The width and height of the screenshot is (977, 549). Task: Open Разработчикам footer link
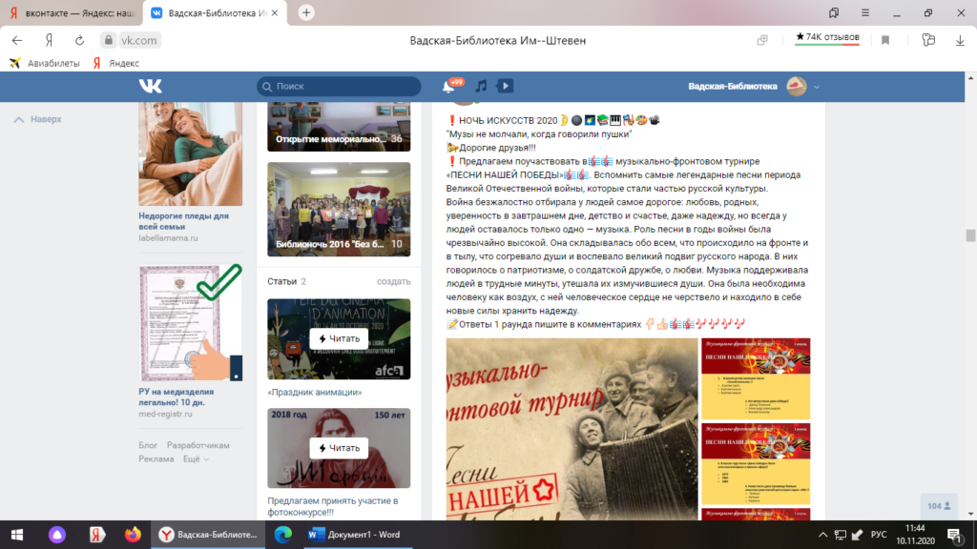click(x=198, y=445)
